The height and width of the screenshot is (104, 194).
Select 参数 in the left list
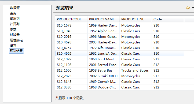pyautogui.click(x=13, y=29)
